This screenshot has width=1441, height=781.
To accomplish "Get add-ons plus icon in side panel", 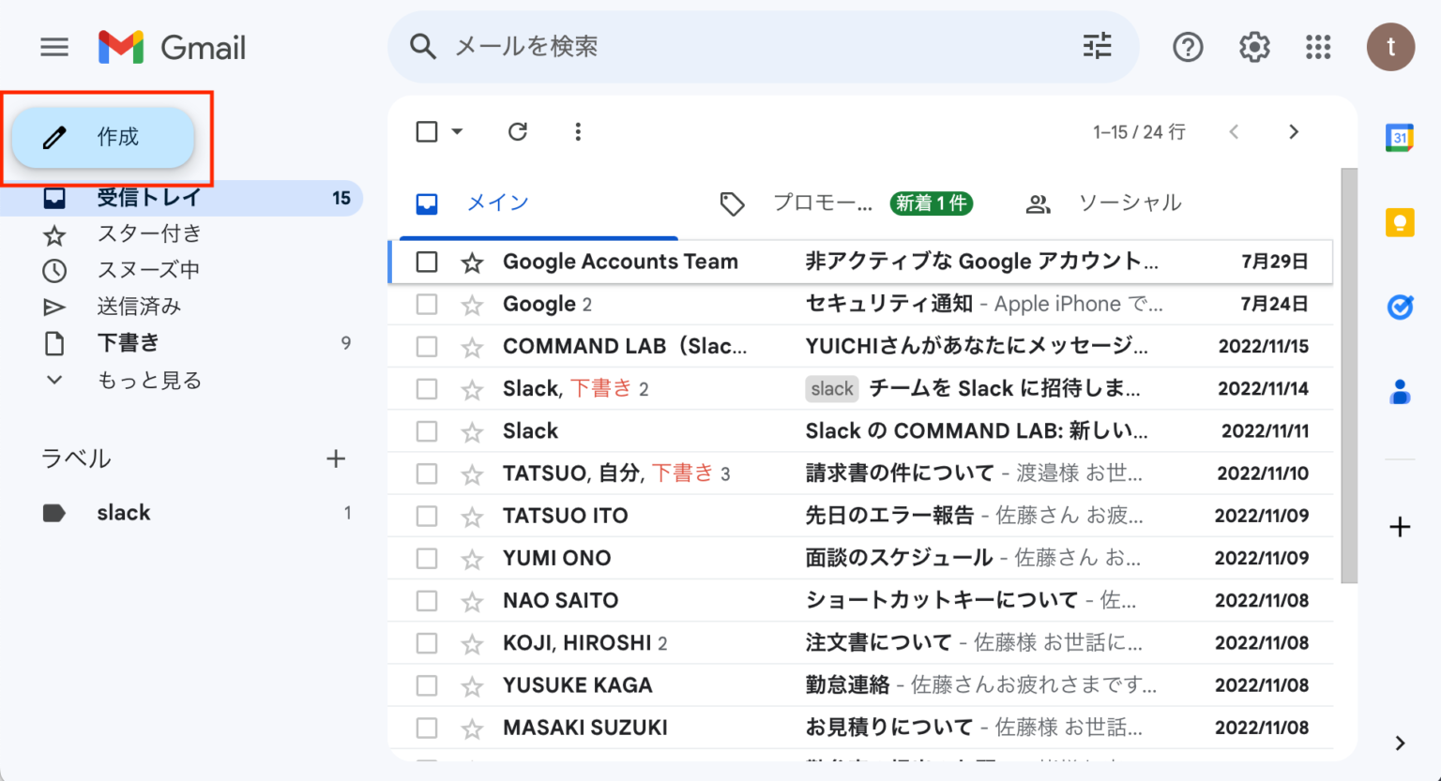I will point(1400,527).
